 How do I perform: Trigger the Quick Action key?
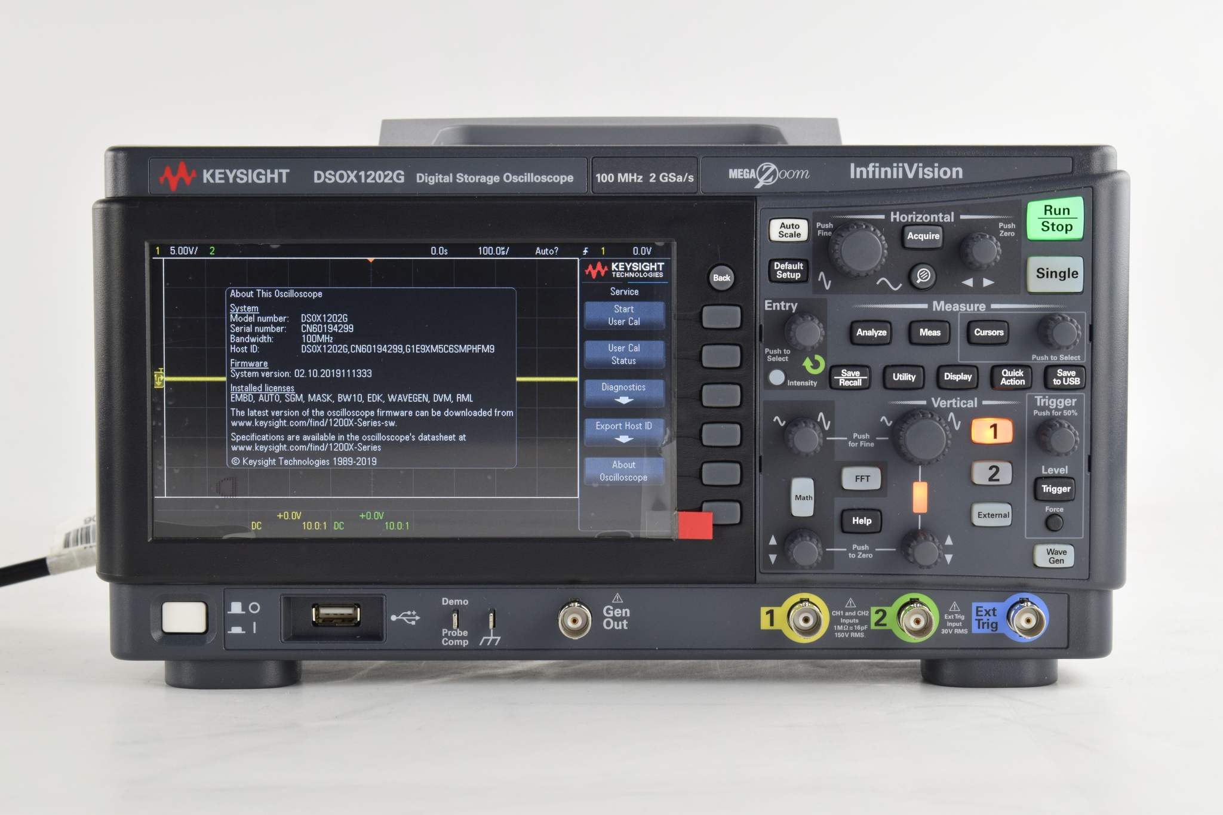[1012, 377]
